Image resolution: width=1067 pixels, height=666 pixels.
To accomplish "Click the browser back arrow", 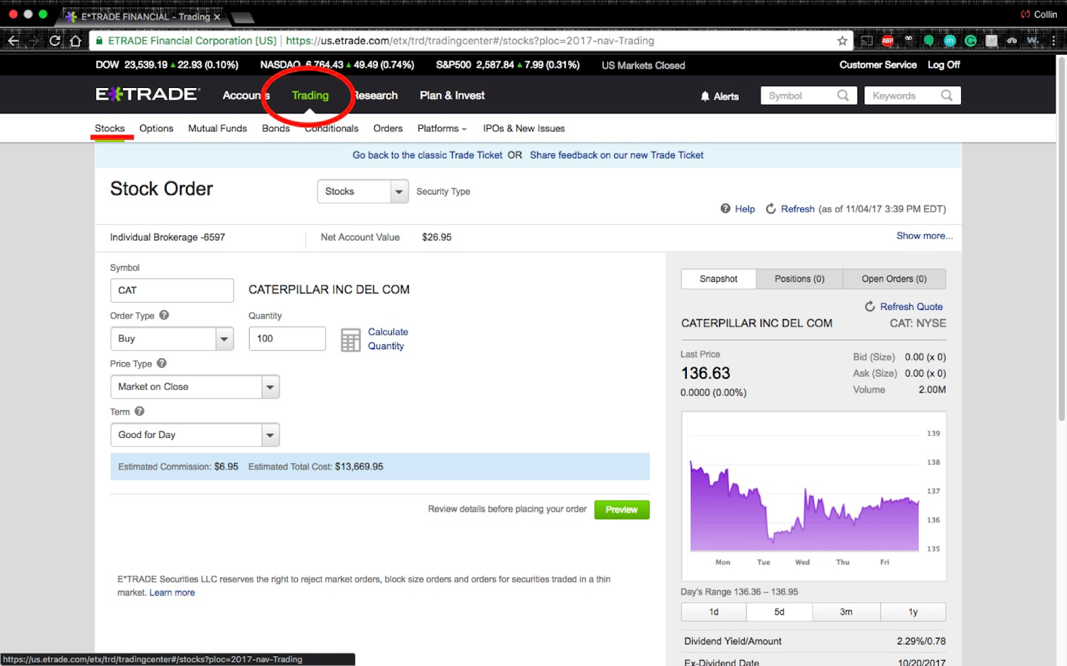I will 13,41.
